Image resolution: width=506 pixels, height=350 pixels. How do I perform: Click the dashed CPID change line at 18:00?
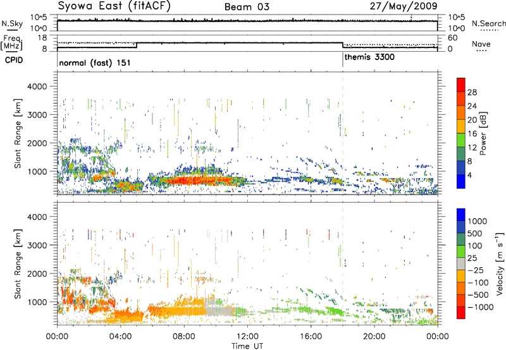[343, 132]
